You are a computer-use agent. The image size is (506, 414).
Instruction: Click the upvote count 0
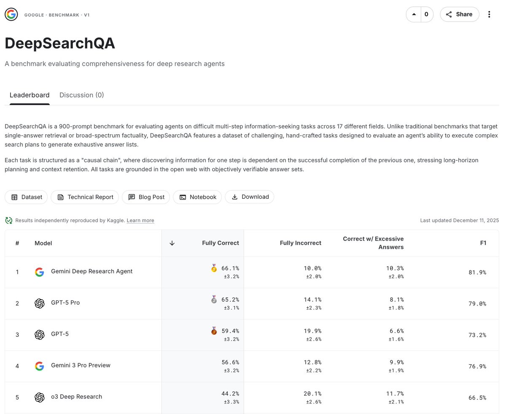point(426,14)
